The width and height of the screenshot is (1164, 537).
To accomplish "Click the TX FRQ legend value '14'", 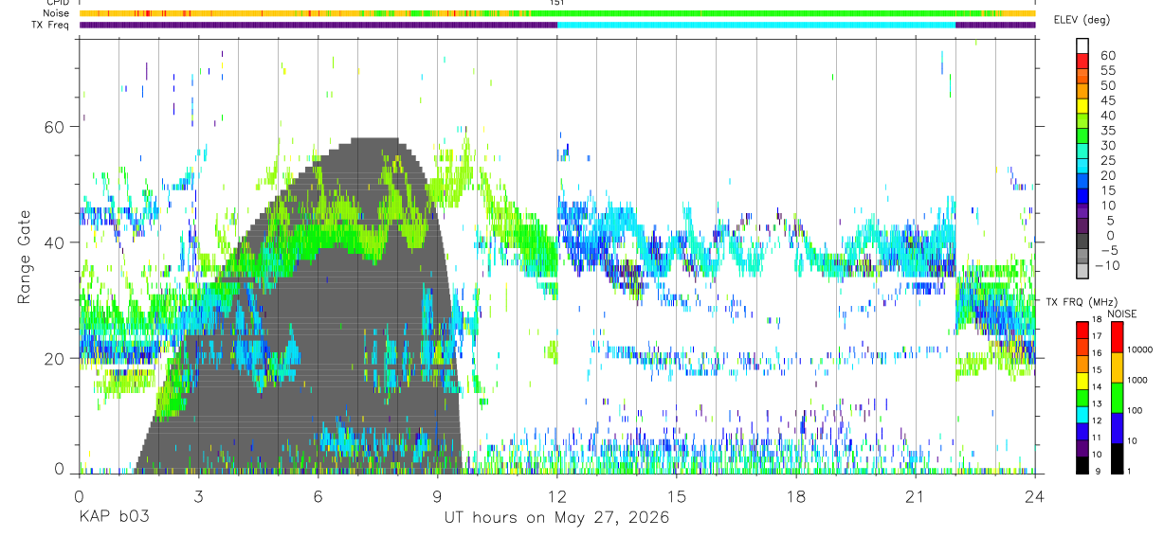I will coord(1097,388).
